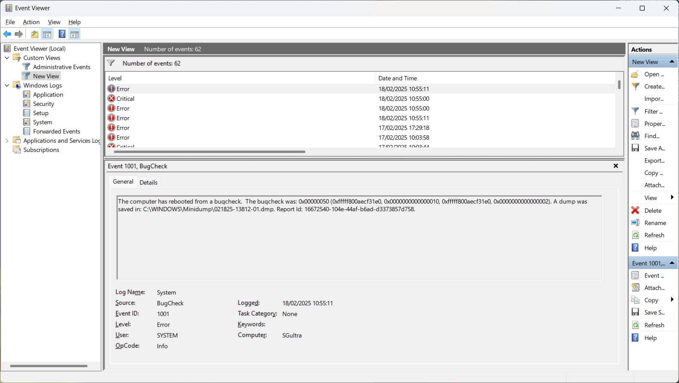
Task: Collapse the Custom Views tree node
Action: click(x=7, y=58)
